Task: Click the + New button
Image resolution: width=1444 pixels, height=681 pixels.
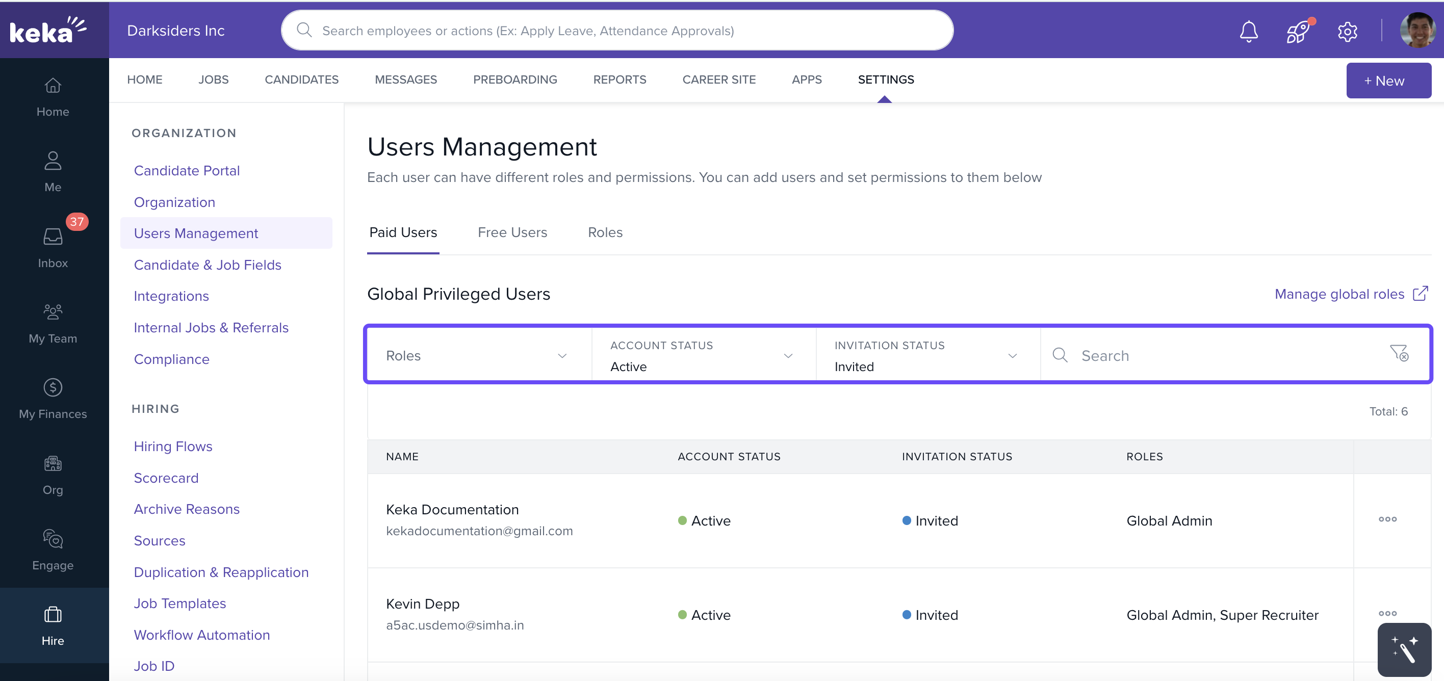Action: tap(1388, 81)
